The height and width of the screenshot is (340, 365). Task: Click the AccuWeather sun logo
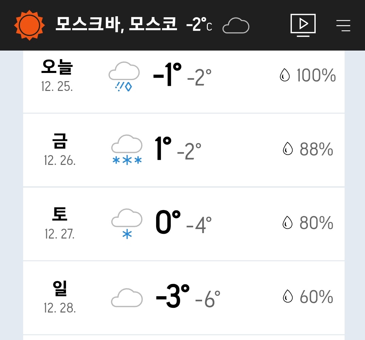pyautogui.click(x=29, y=25)
